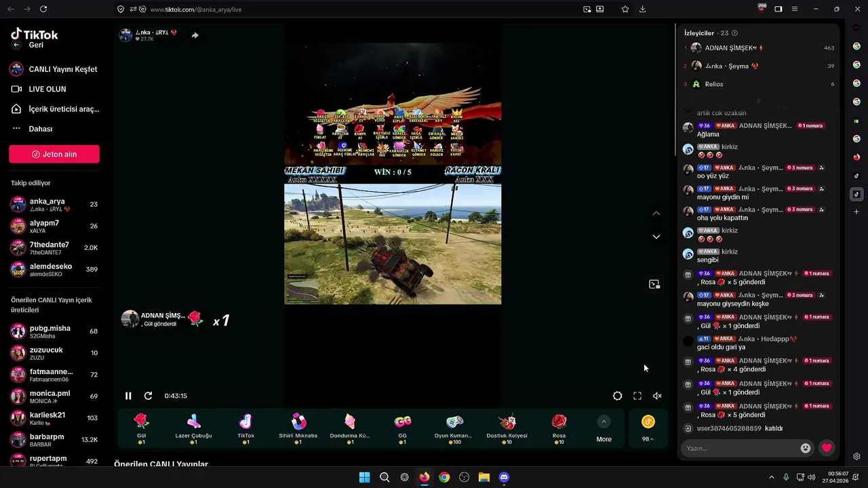Open Chrome from taskbar
Viewport: 868px width, 488px height.
[x=444, y=477]
